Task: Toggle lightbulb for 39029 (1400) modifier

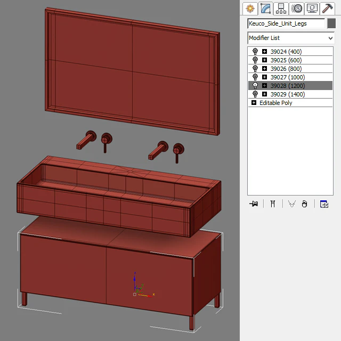Action: pos(255,94)
